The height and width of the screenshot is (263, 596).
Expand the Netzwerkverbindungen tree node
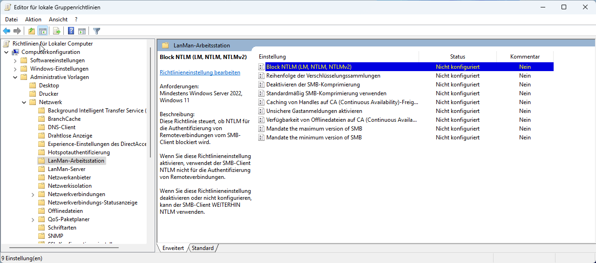coord(33,194)
